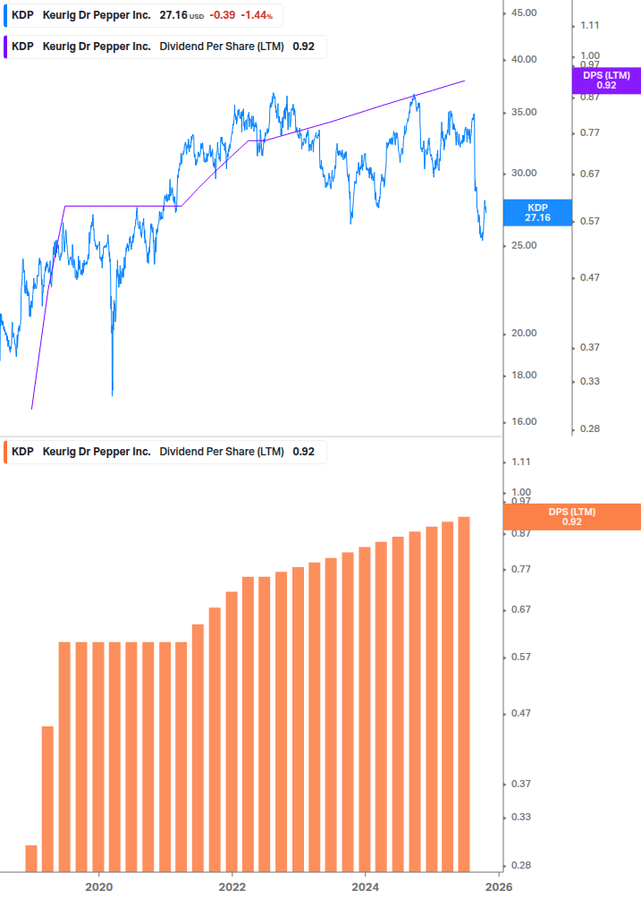
Task: Click the orange DPS (LTM) 0.92 axis tag
Action: (x=572, y=516)
